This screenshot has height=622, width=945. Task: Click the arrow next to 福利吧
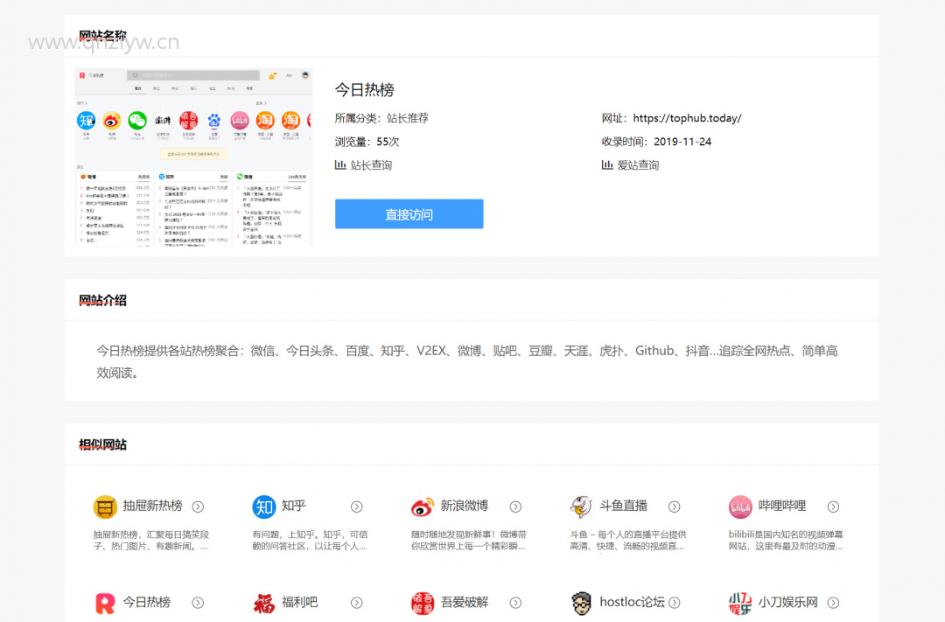(x=357, y=603)
